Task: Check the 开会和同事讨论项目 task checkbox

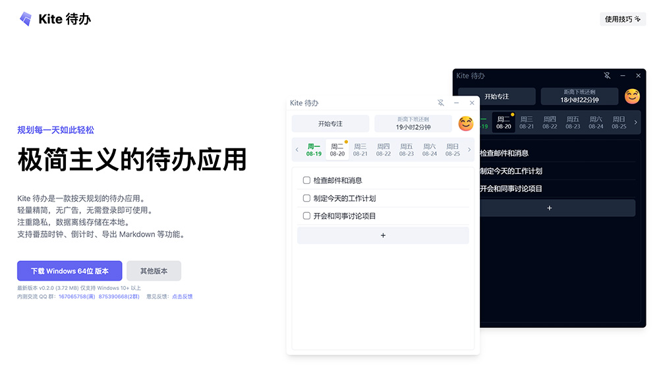Action: 307,216
